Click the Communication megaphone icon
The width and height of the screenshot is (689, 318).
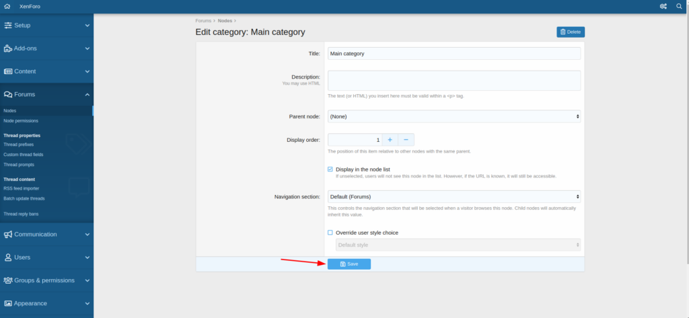coord(8,234)
